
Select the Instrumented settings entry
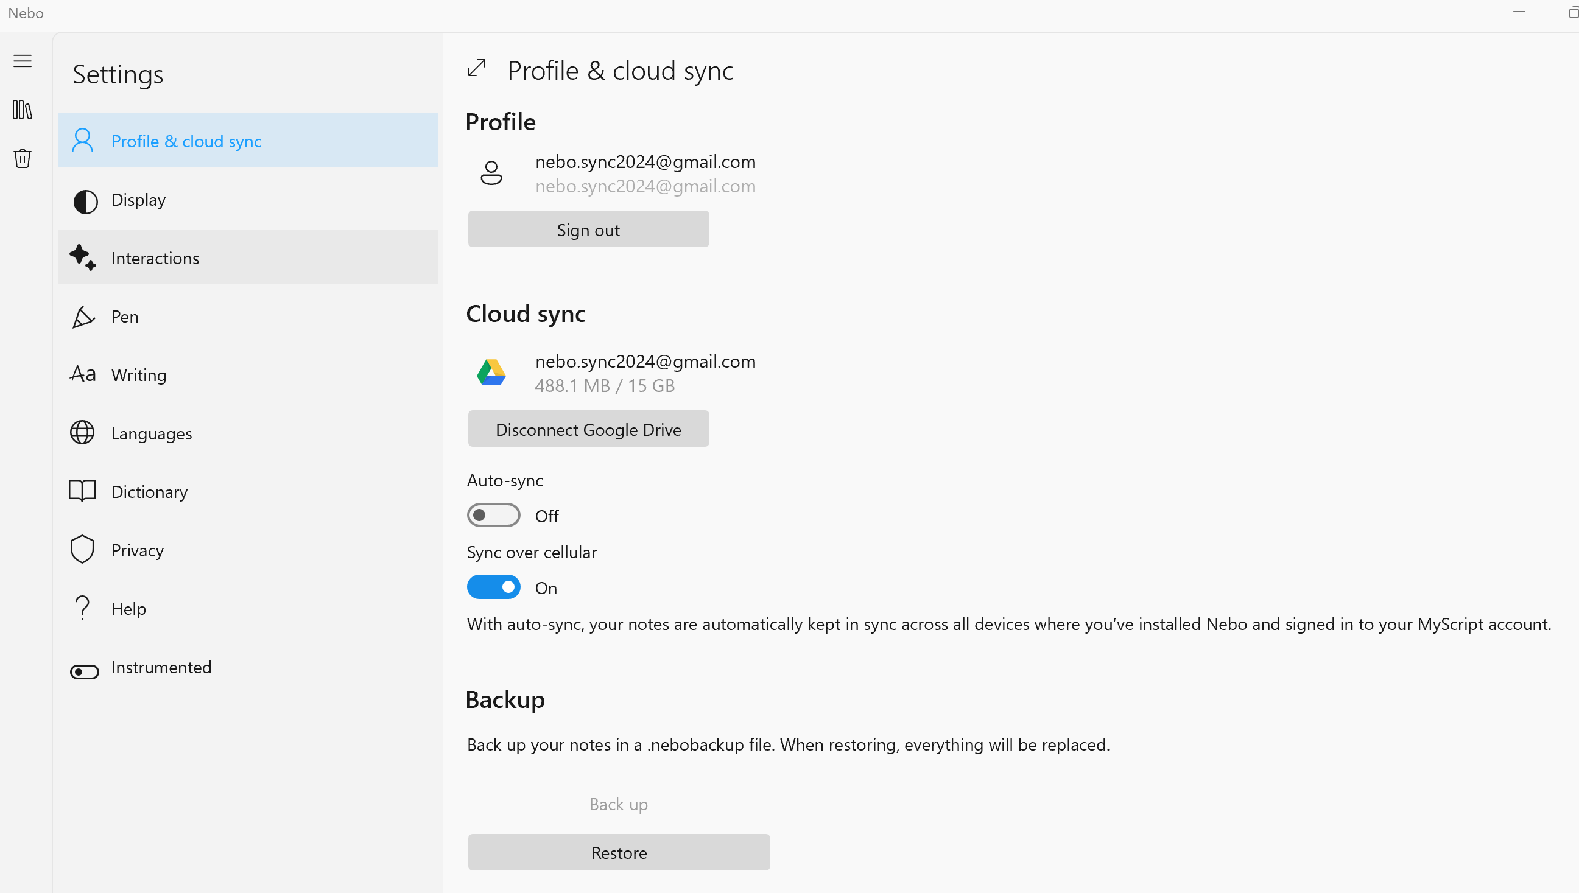click(x=161, y=667)
